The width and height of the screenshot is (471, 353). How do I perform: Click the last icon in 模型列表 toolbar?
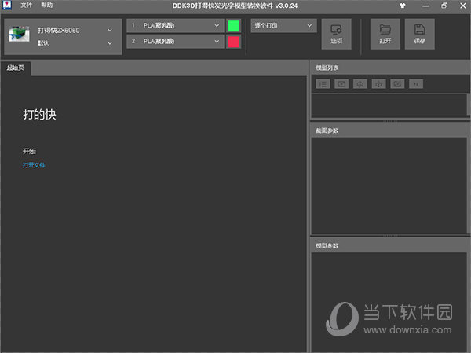[417, 83]
